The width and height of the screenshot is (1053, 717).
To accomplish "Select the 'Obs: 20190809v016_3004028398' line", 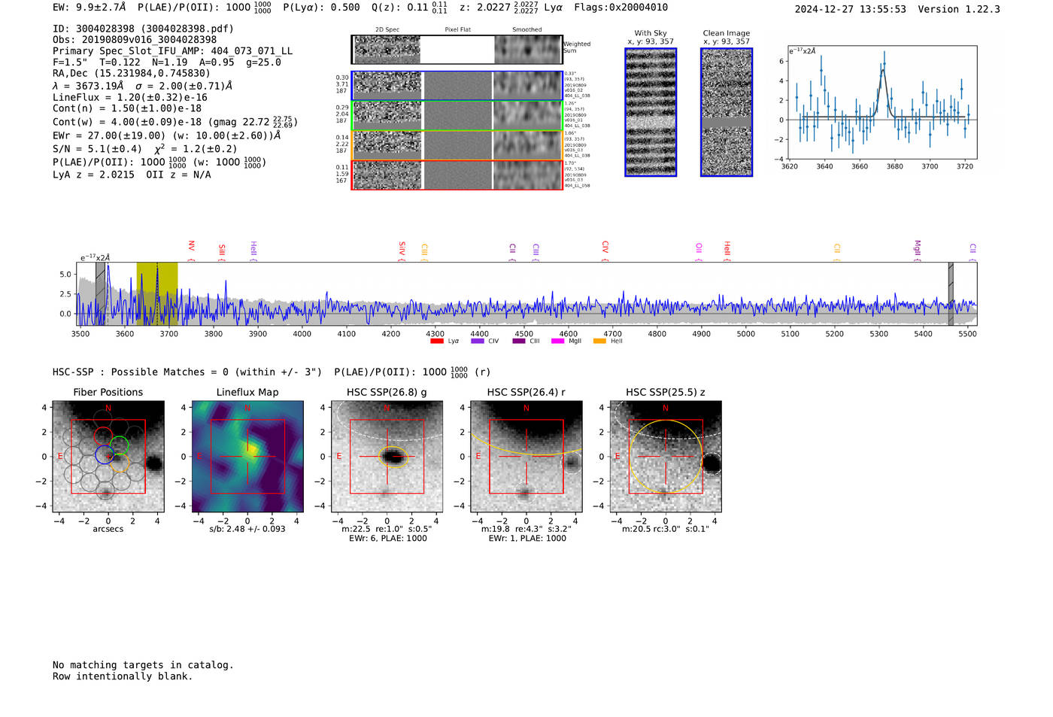I will point(135,40).
